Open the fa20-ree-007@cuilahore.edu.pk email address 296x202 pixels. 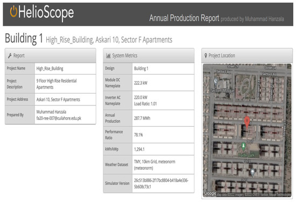(59, 118)
